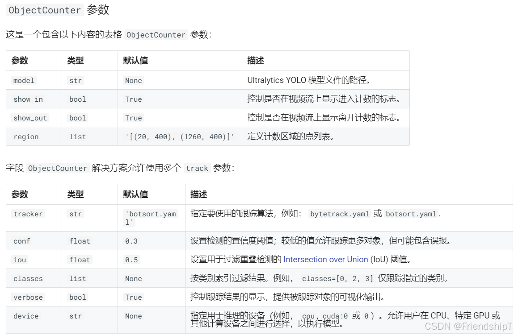Image resolution: width=514 pixels, height=335 pixels.
Task: Click the show_in parameter code label
Action: click(x=28, y=99)
